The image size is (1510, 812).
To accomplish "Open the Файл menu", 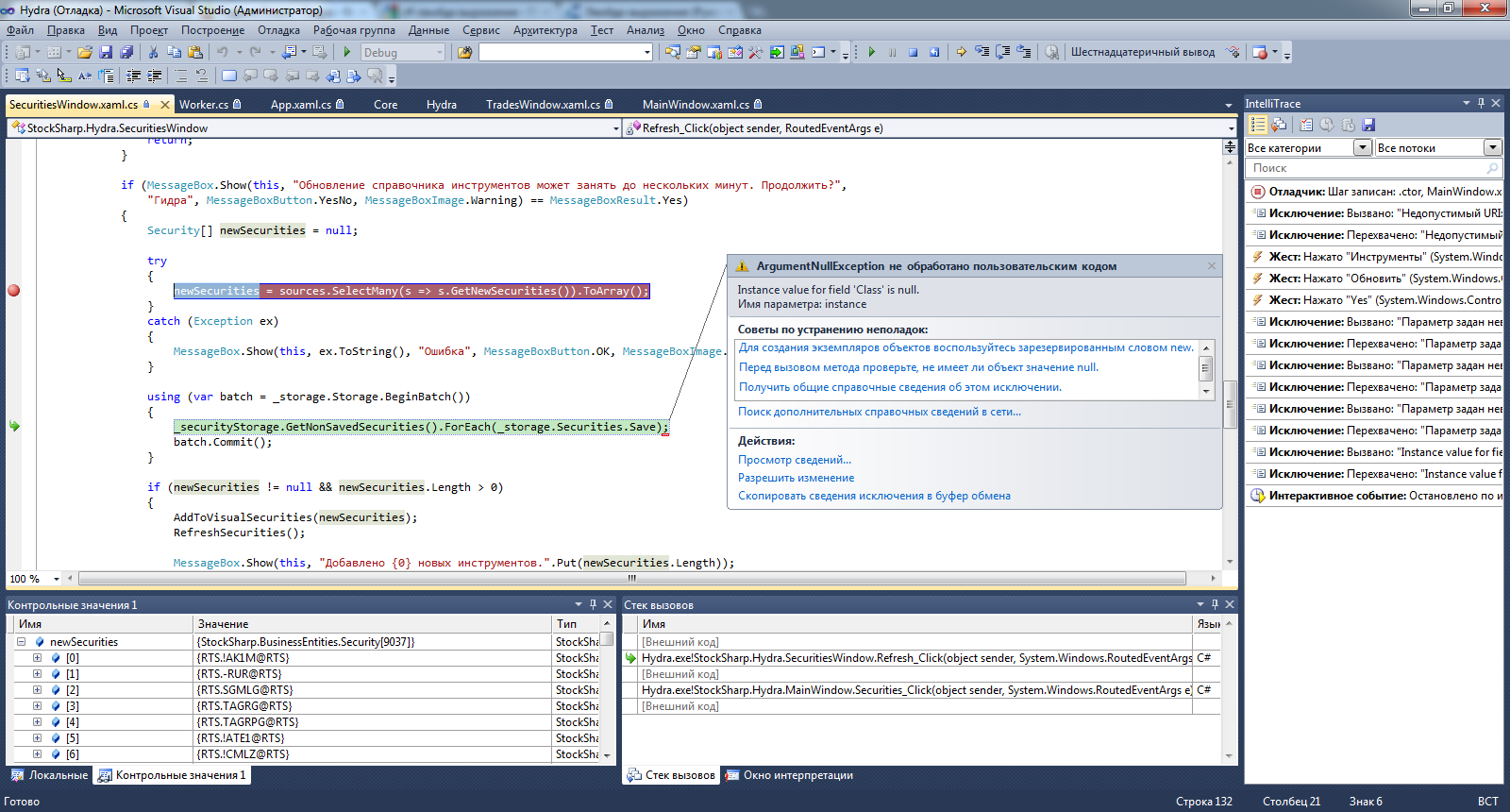I will point(20,30).
